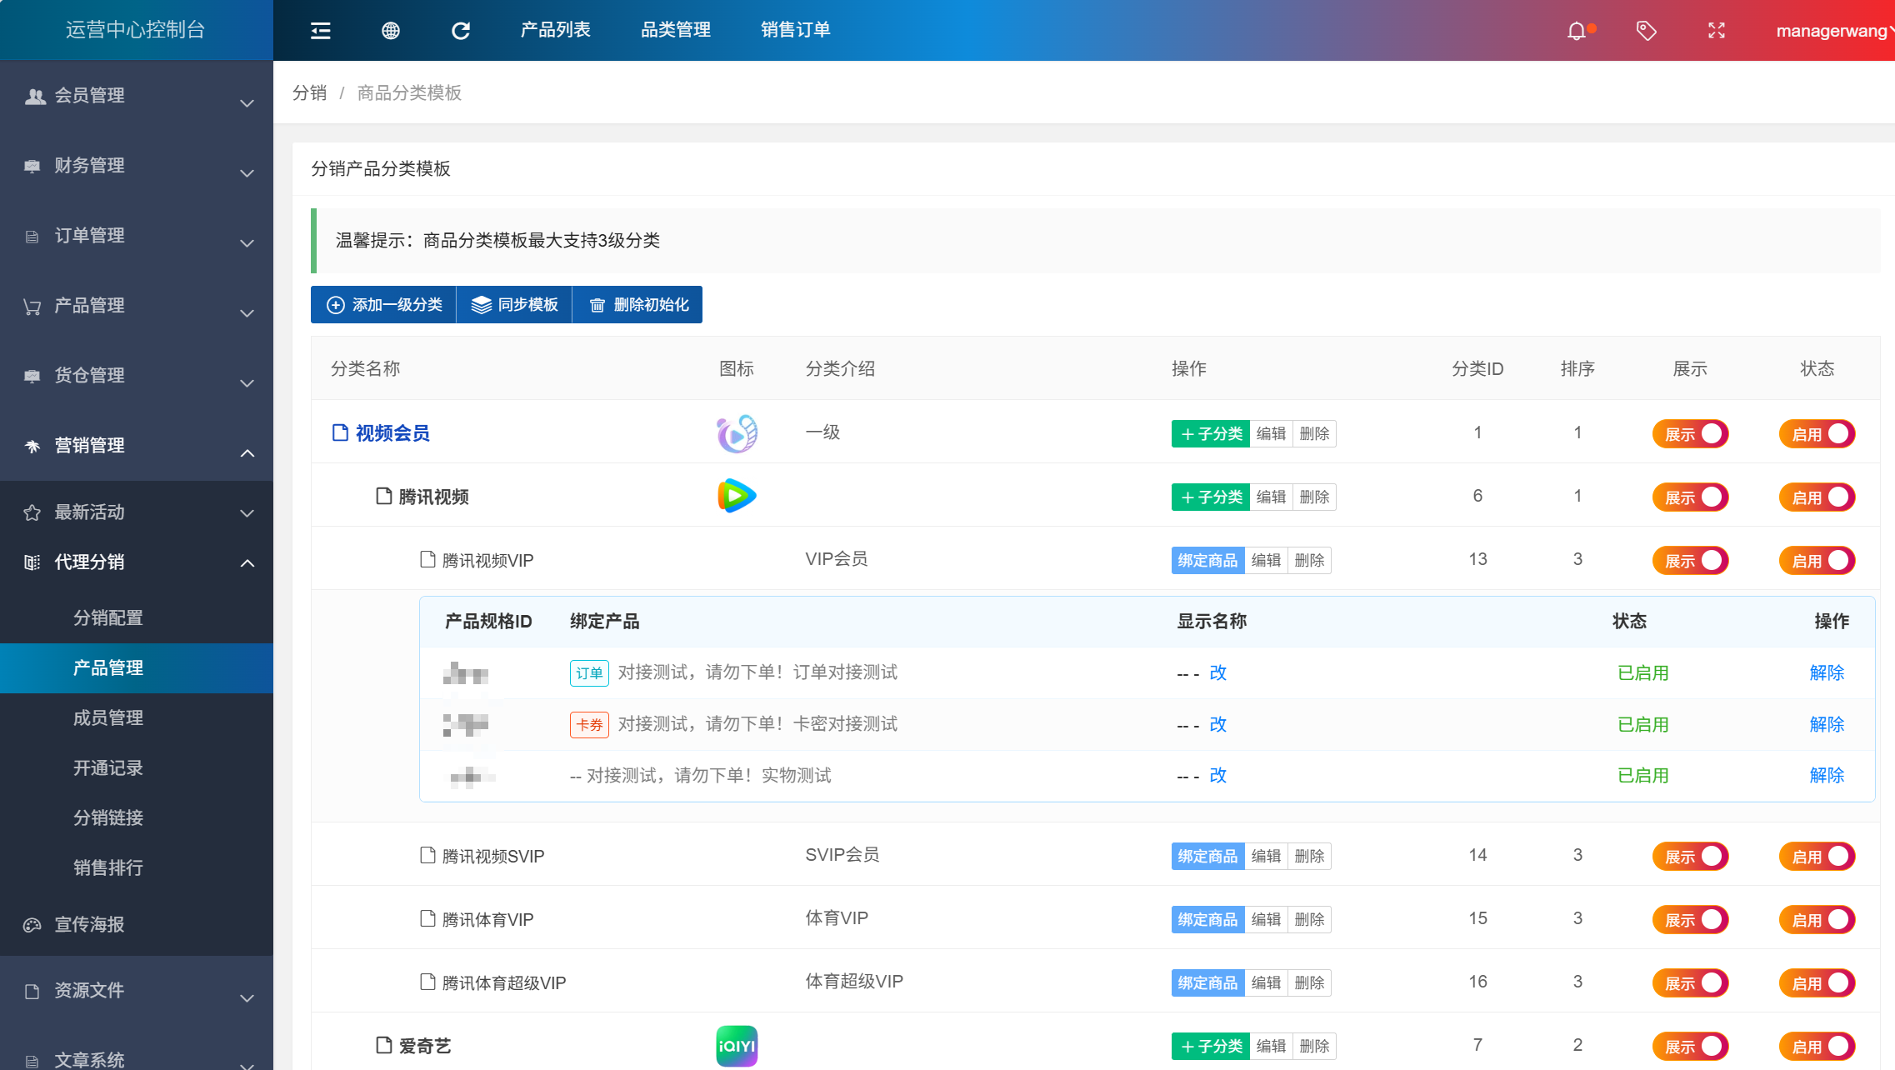Click the 代理分销 sidebar icon
Screen dimensions: 1895x1070
coord(32,562)
